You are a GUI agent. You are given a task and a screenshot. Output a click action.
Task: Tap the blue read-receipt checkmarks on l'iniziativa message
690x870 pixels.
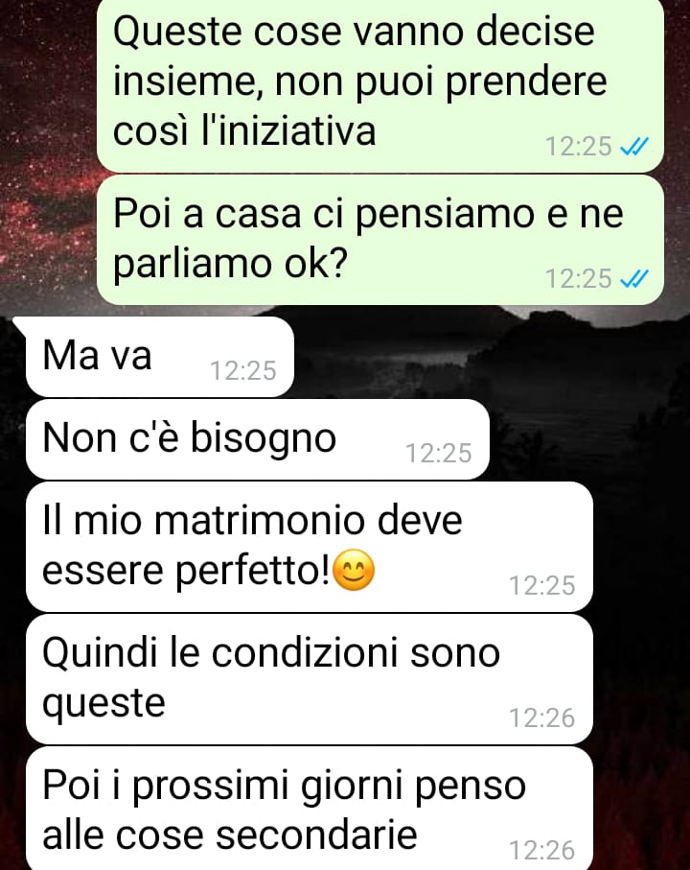coord(634,147)
